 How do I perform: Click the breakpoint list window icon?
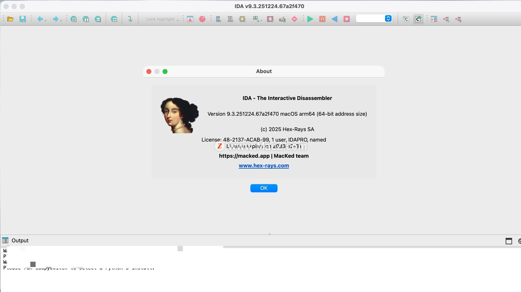(434, 19)
